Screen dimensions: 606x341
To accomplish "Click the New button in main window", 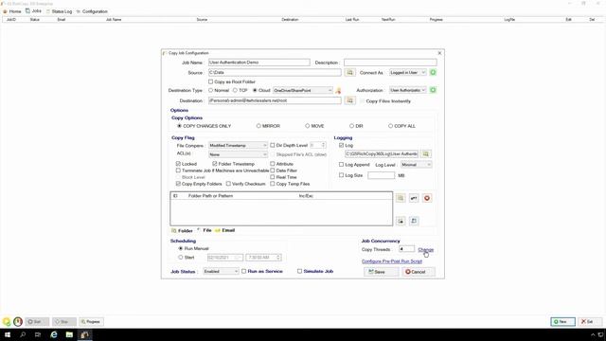I will [x=562, y=322].
